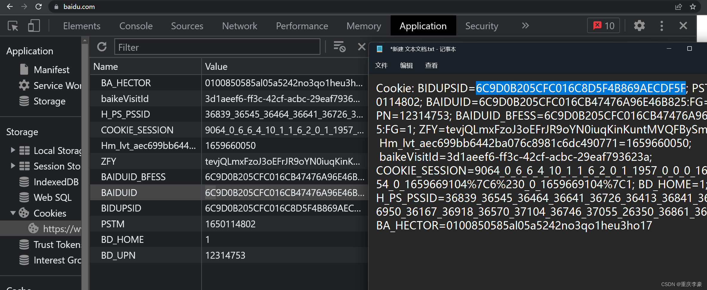Open the DevTools three-dot menu

(x=662, y=26)
